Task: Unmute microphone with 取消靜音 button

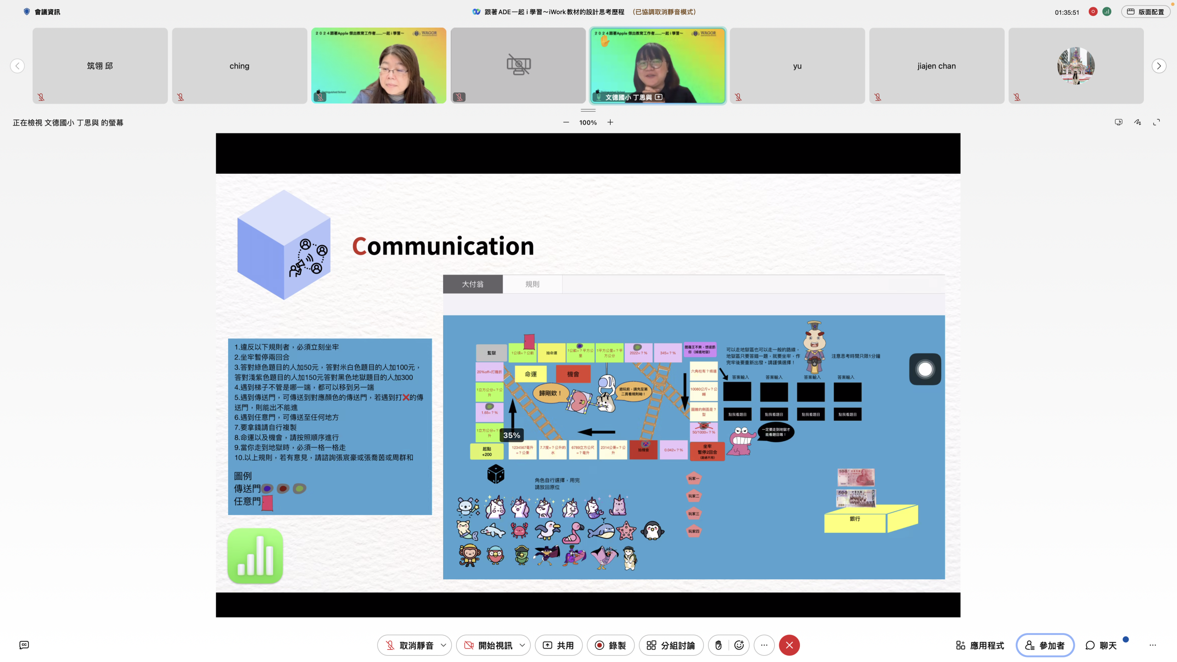Action: 409,645
